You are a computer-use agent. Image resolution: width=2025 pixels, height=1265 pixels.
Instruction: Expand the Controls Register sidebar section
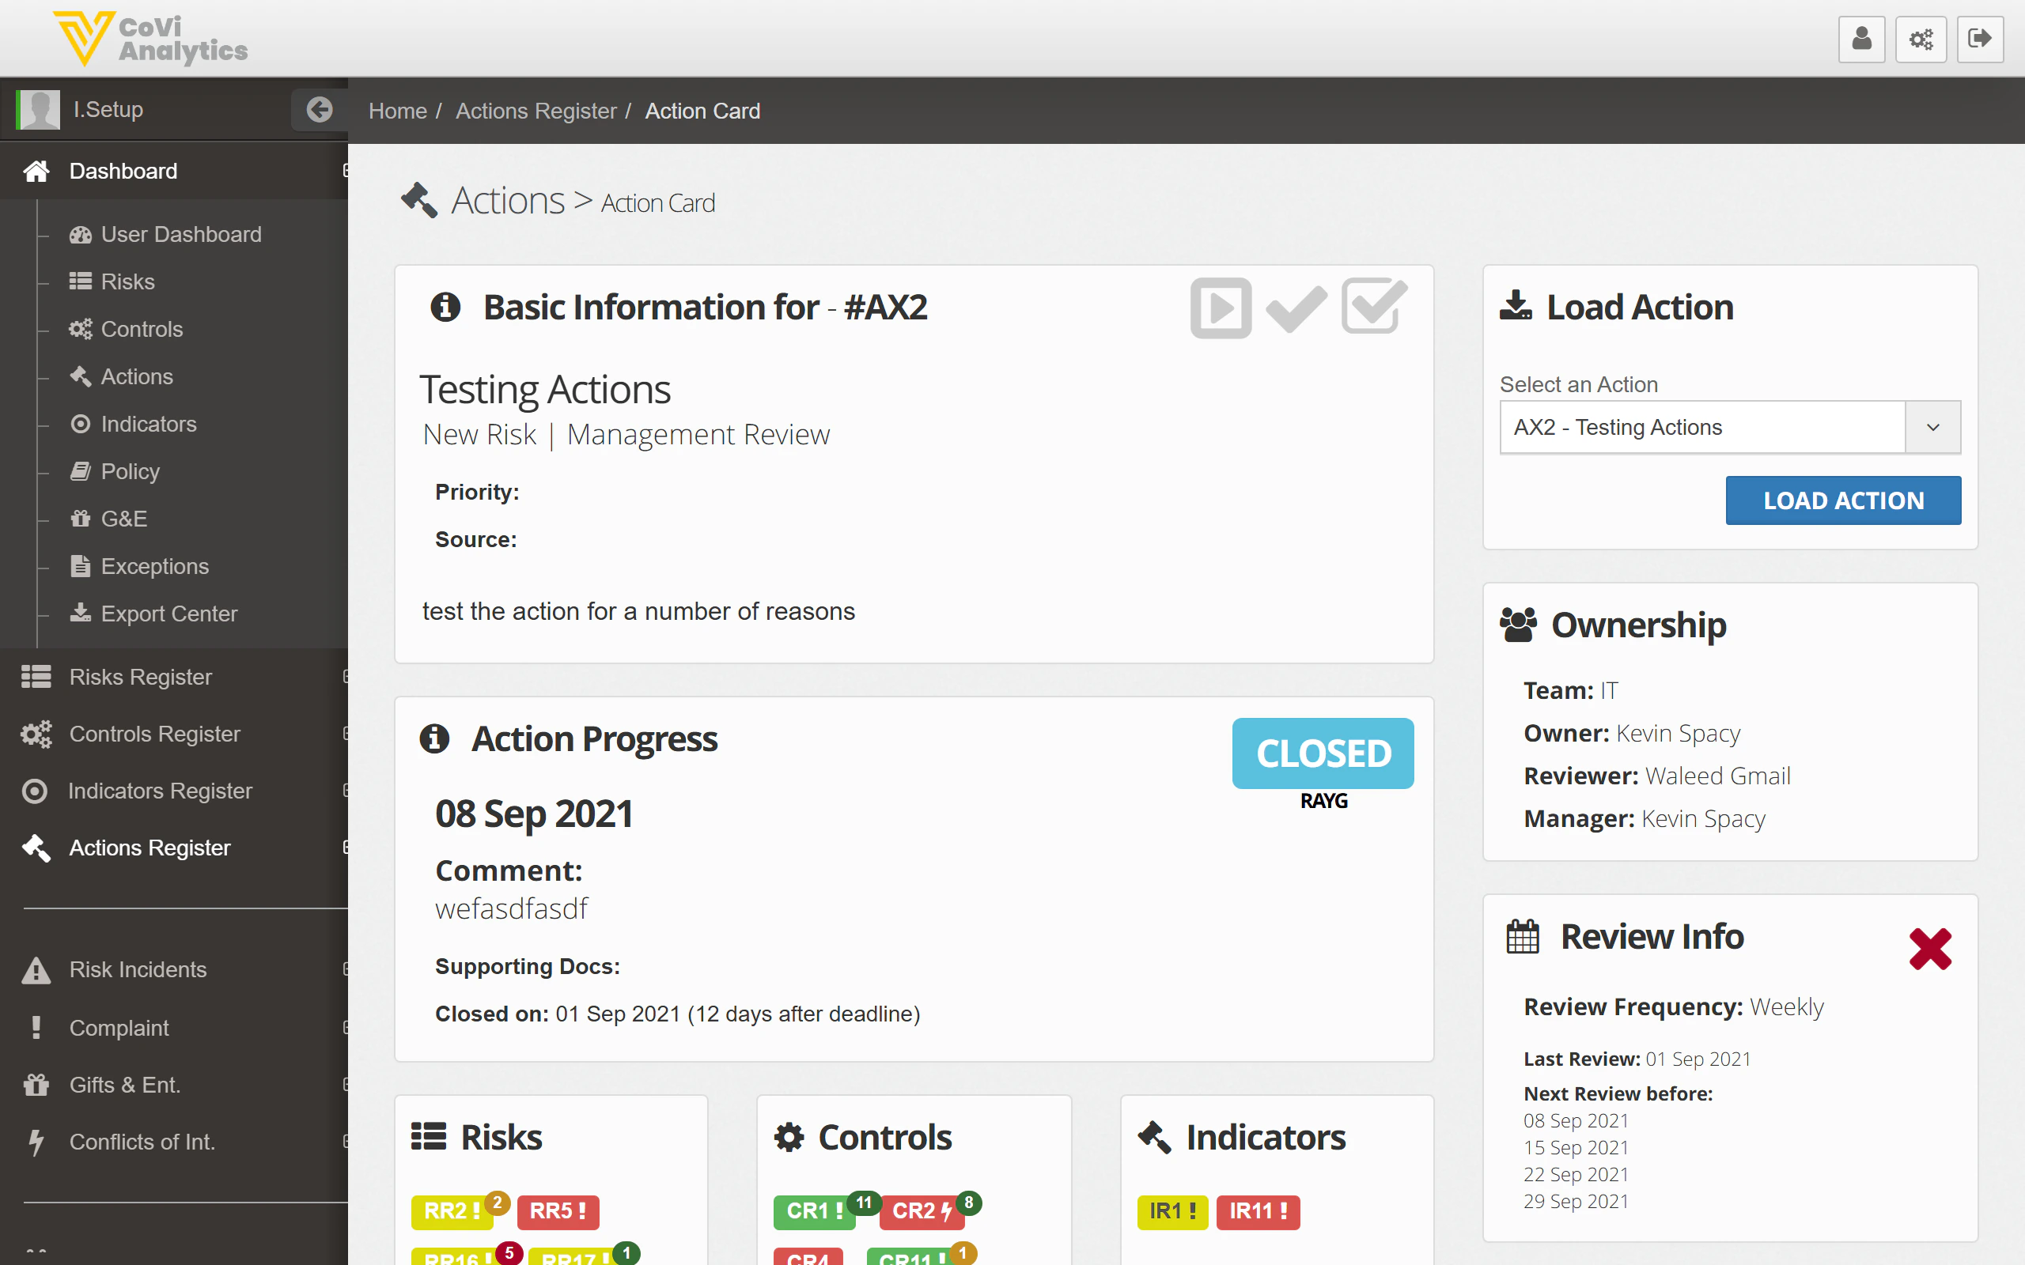tap(155, 734)
